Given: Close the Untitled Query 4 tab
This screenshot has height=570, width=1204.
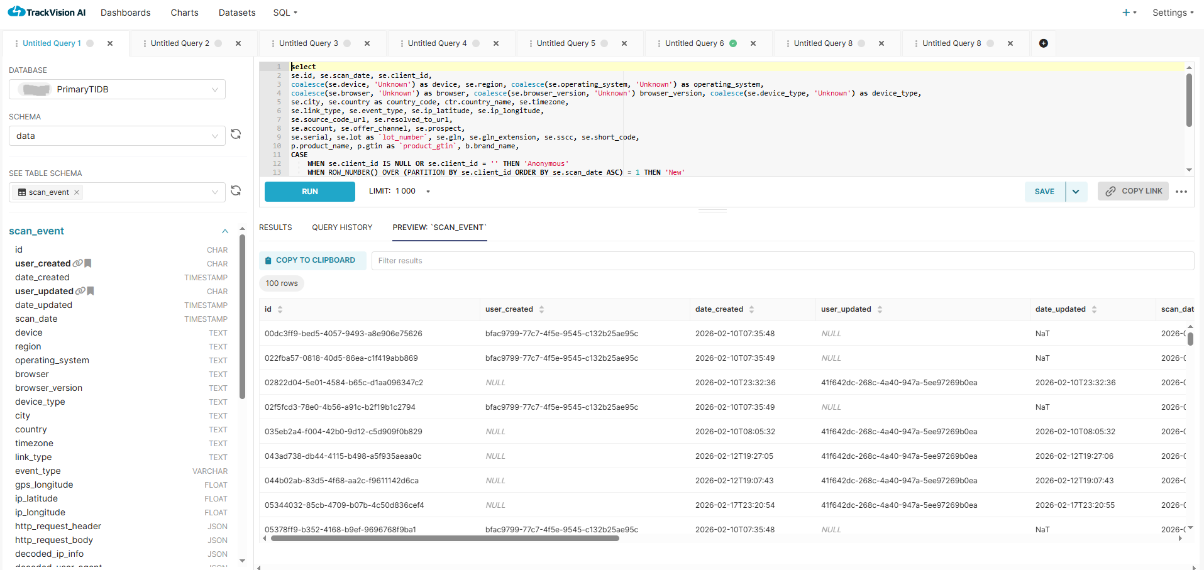Looking at the screenshot, I should coord(496,43).
